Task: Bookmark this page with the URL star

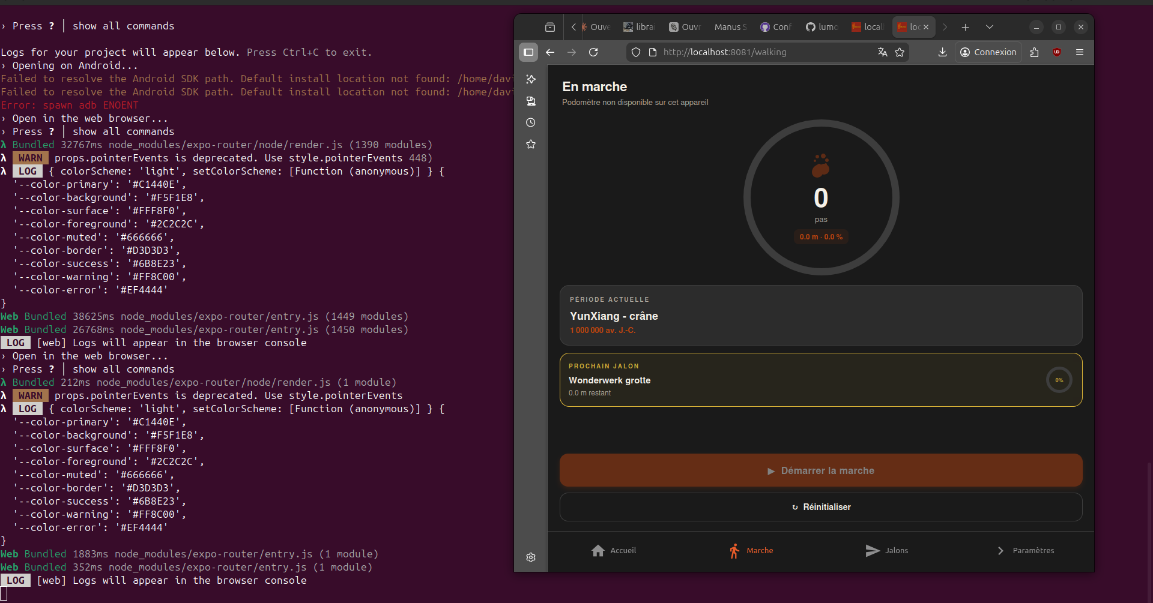Action: 900,52
